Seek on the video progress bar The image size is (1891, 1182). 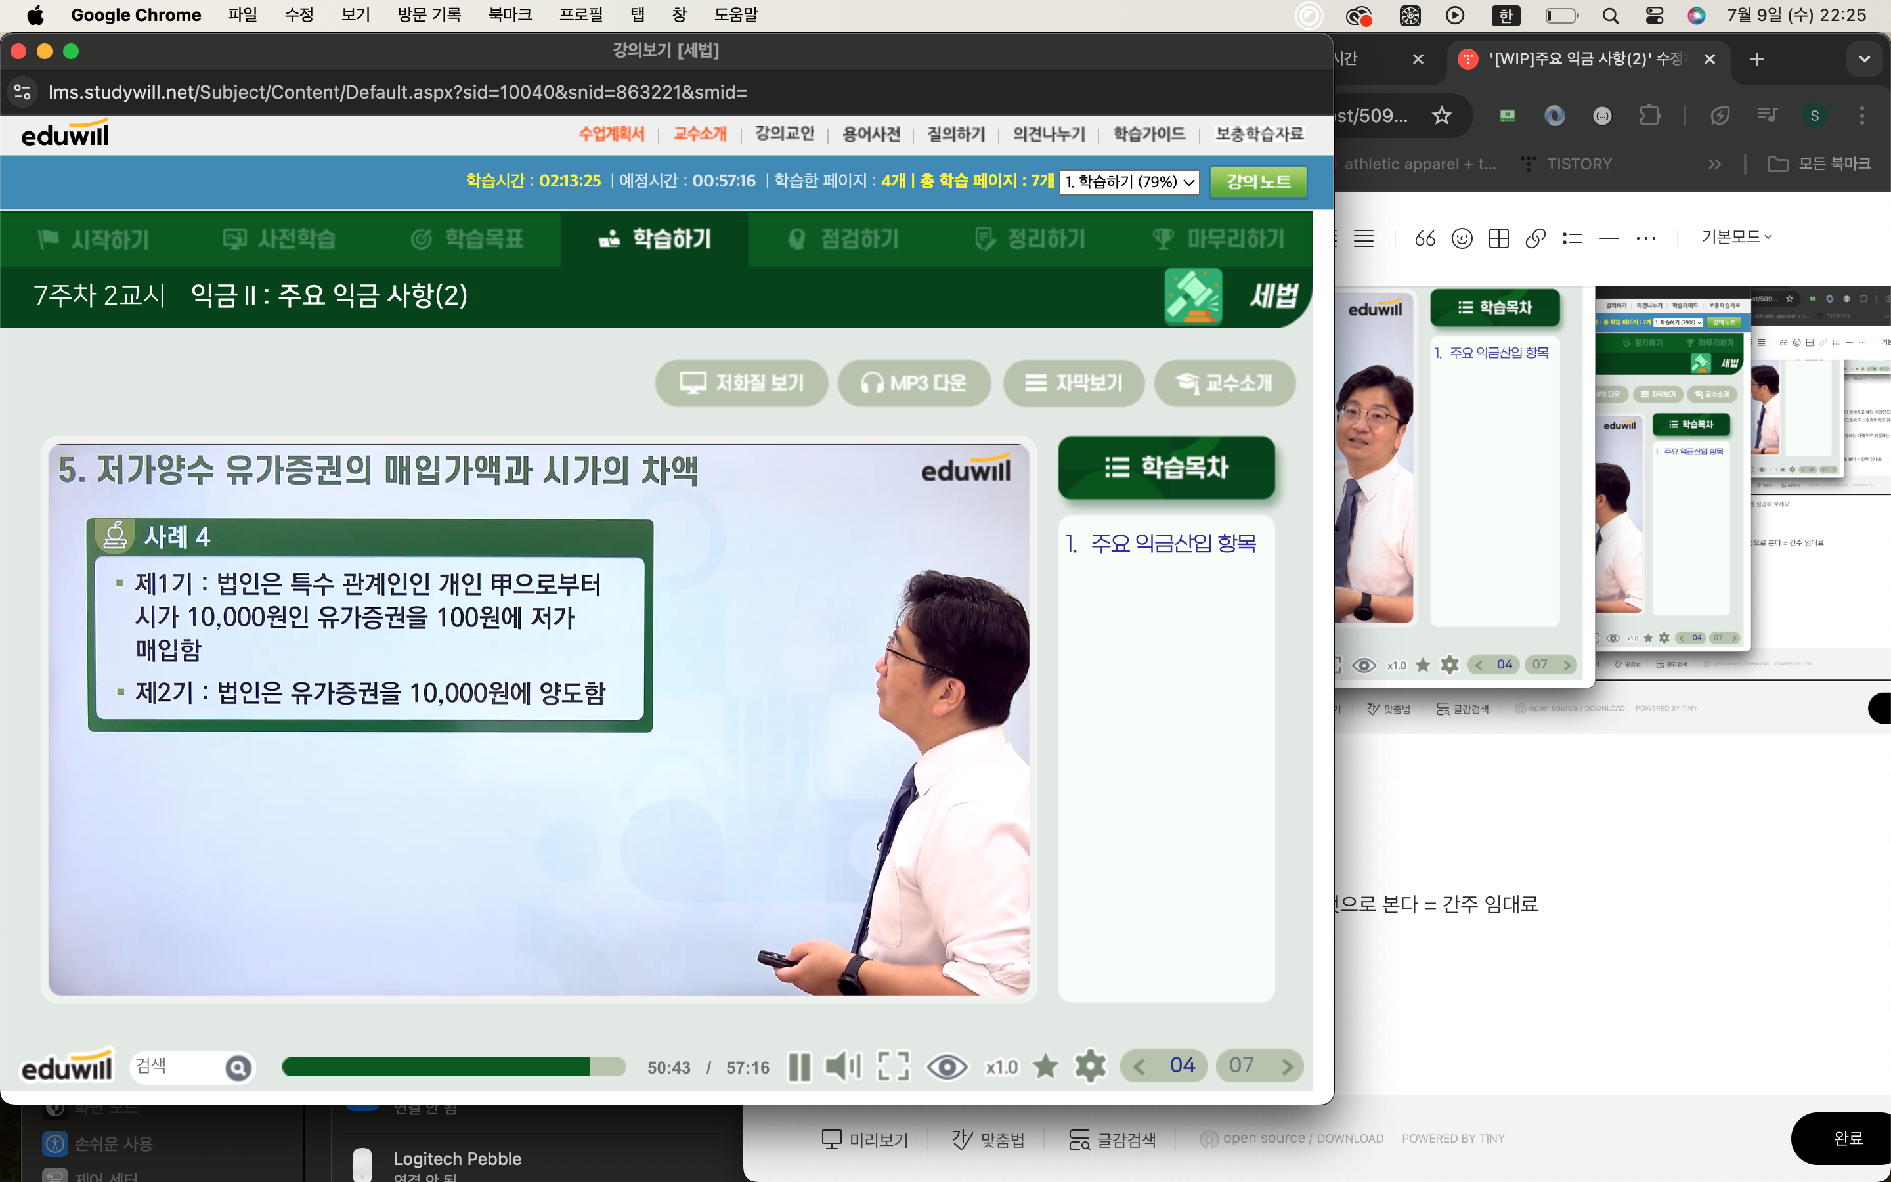pos(453,1067)
